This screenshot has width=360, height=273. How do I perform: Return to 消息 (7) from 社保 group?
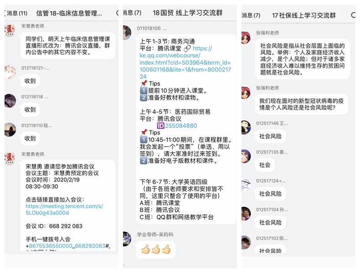pos(251,15)
